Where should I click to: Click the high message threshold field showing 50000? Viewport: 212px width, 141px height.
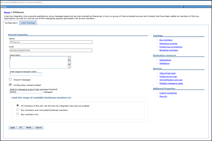click(x=26, y=92)
